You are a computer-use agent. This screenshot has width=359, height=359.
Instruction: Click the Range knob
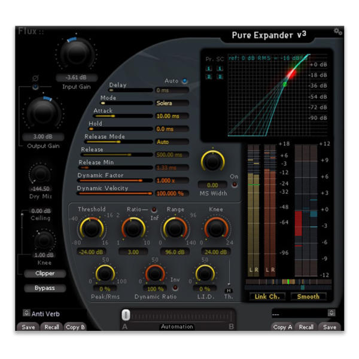click(x=175, y=229)
